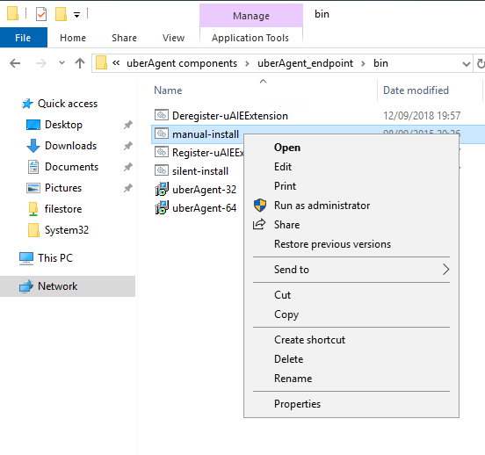
Task: Open the File menu tab
Action: click(23, 38)
